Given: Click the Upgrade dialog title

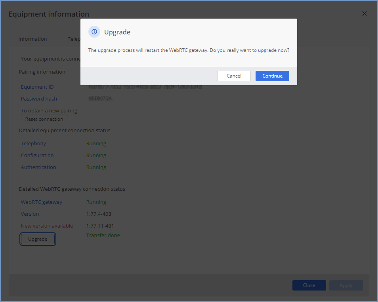Looking at the screenshot, I should pos(117,32).
